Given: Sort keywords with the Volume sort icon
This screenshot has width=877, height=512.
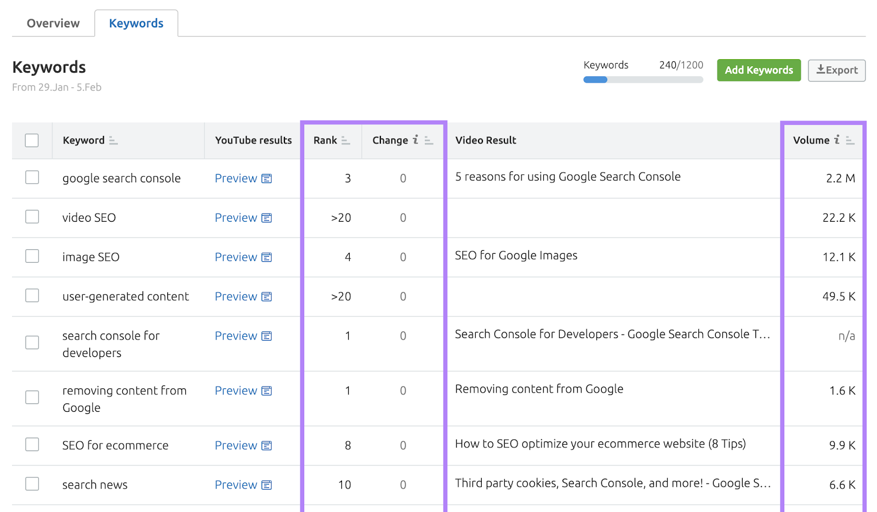Looking at the screenshot, I should [849, 141].
